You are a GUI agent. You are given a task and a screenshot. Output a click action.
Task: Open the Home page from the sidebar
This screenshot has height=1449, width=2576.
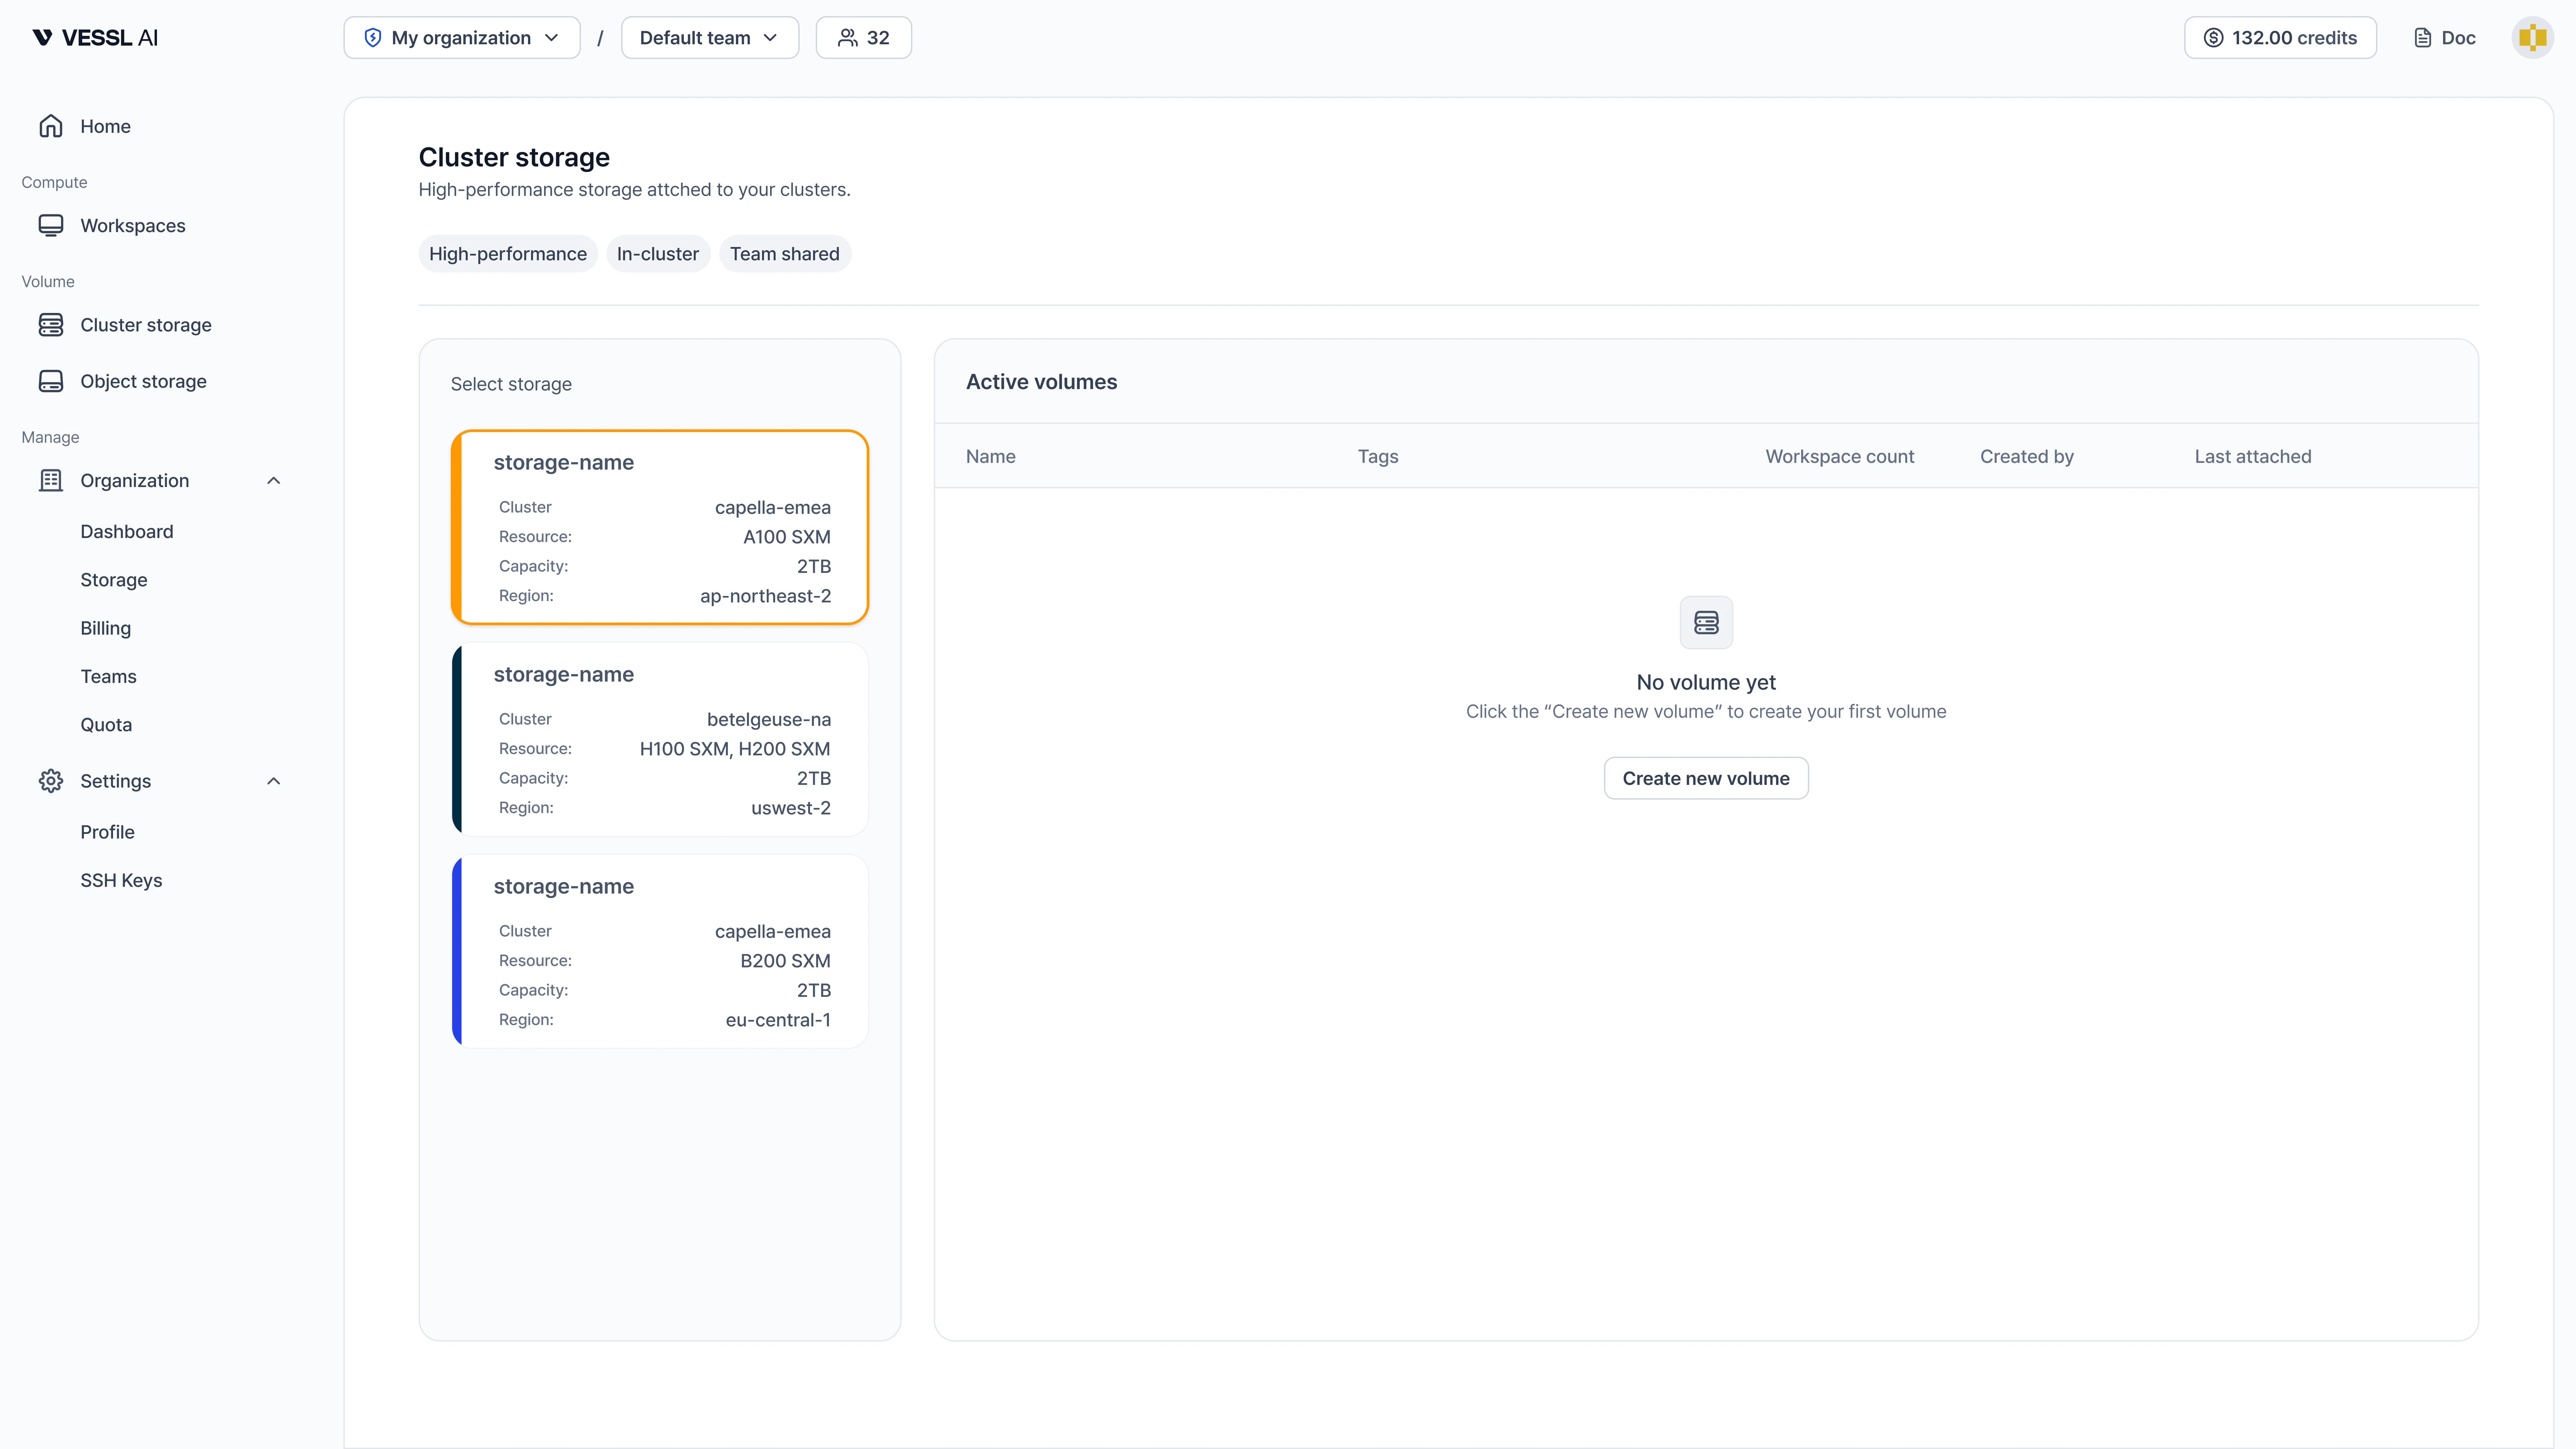(105, 126)
